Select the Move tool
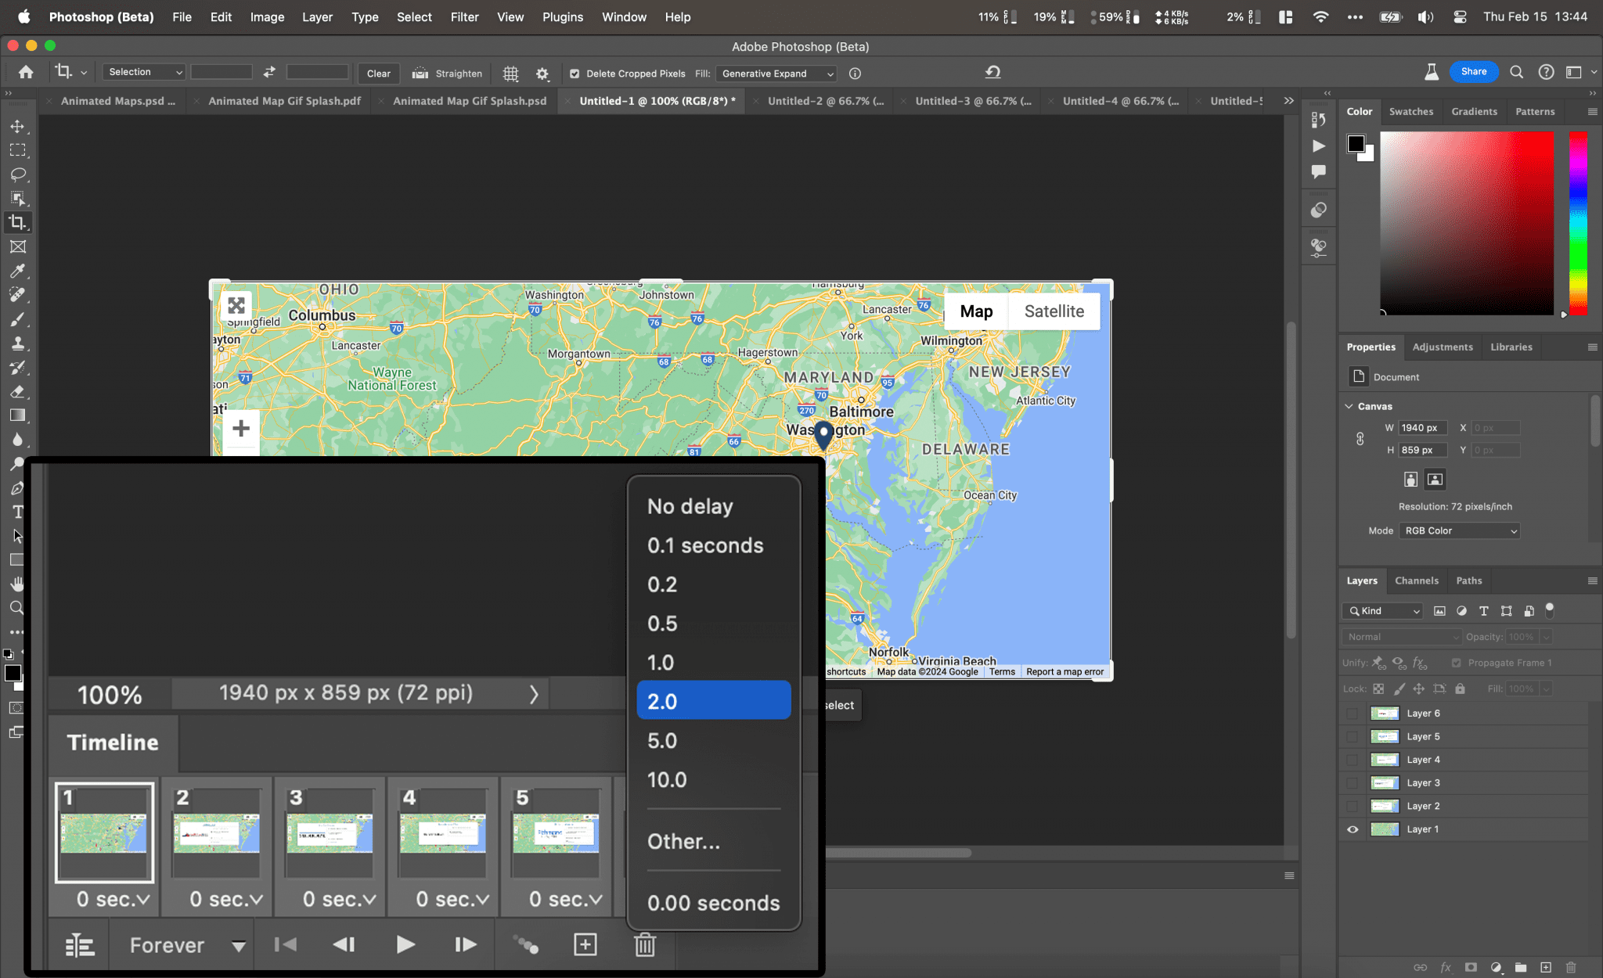The width and height of the screenshot is (1603, 978). tap(19, 125)
